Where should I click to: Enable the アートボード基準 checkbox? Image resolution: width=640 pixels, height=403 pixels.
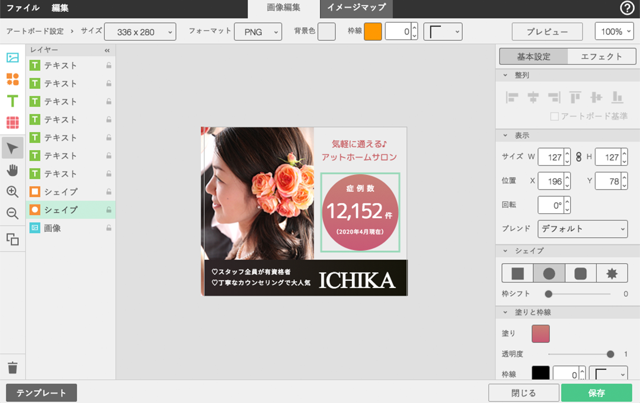(555, 116)
